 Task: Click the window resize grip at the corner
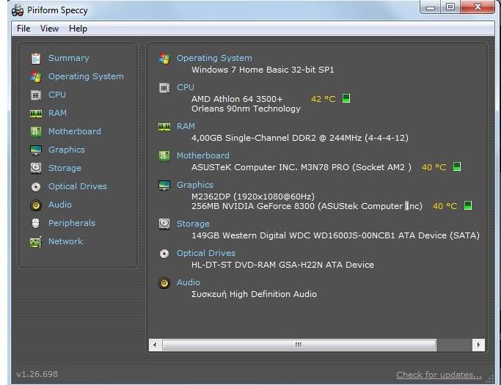490,379
